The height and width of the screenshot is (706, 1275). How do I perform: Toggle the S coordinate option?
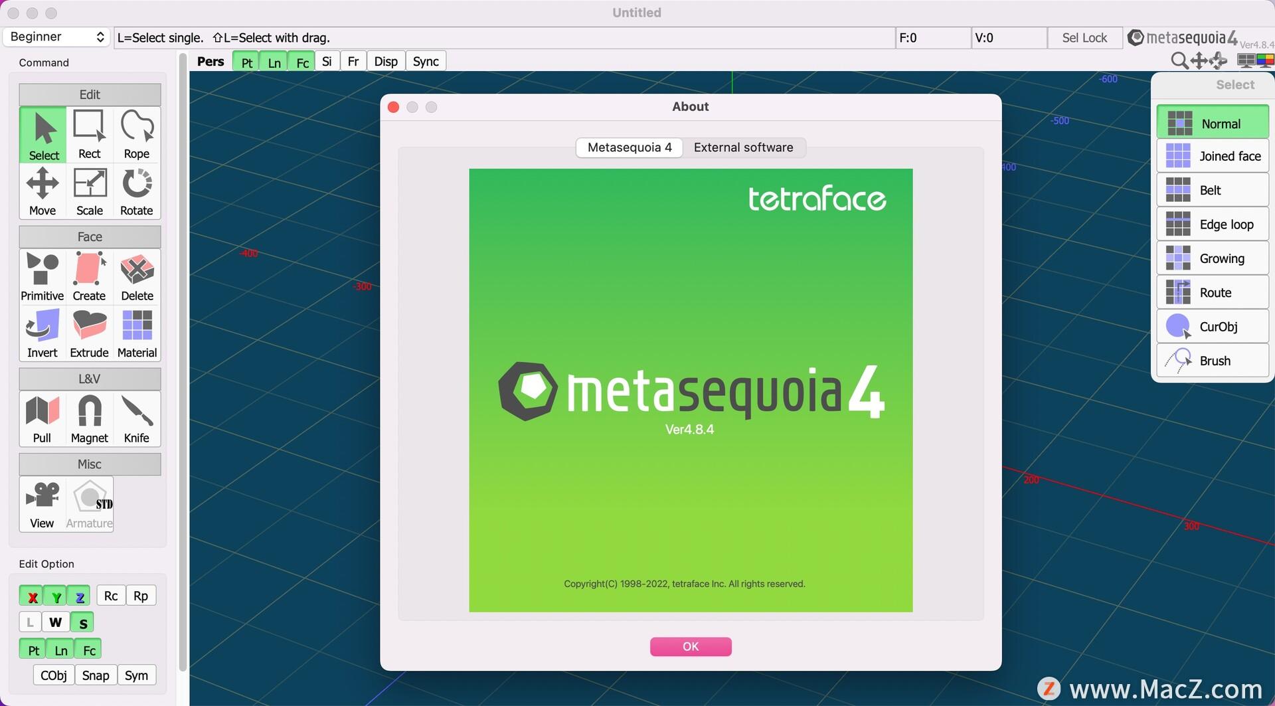(82, 622)
